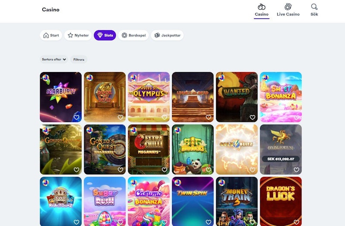Viewport: 345px width, 226px height.
Task: Open the Casino section in top navigation
Action: coord(261,10)
